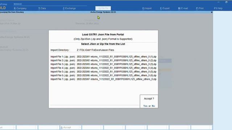Click the Import Directory path field
Viewport: 232px width, 130px height.
pyautogui.click(x=95, y=50)
